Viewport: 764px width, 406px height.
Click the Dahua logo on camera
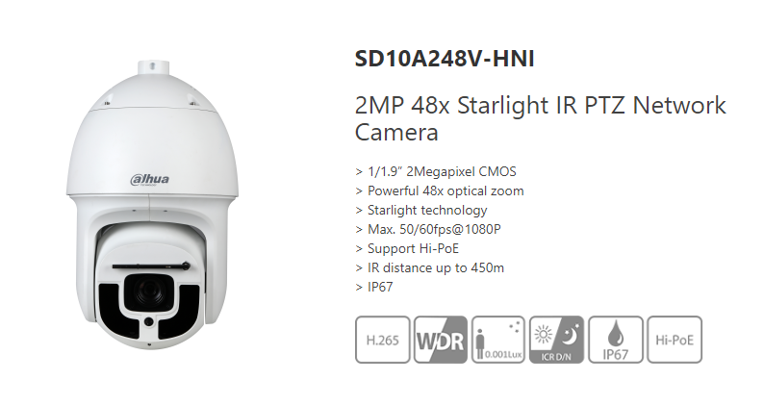pos(150,179)
